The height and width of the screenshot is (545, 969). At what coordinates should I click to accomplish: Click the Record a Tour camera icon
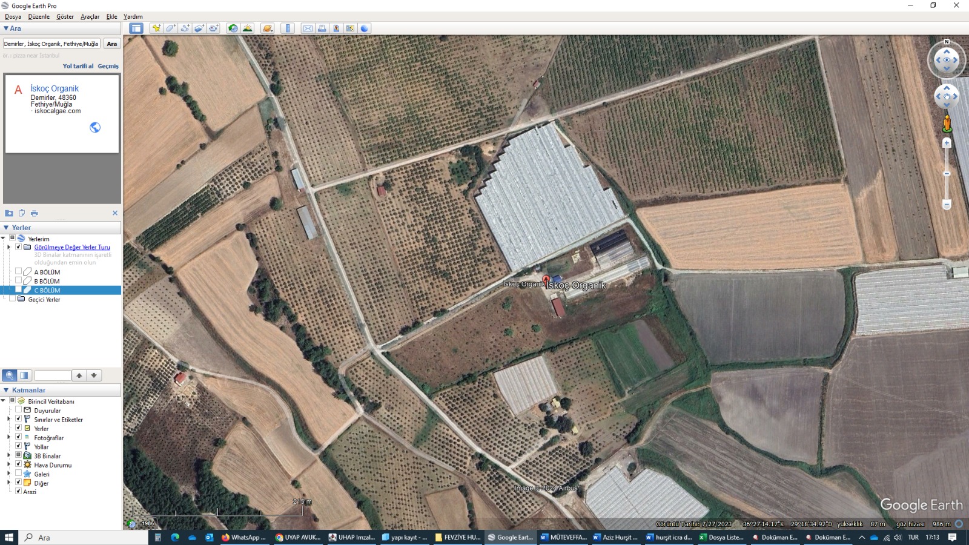(213, 28)
